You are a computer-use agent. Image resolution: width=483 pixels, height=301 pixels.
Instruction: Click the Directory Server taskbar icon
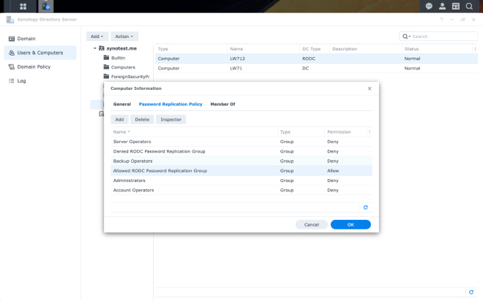click(46, 6)
